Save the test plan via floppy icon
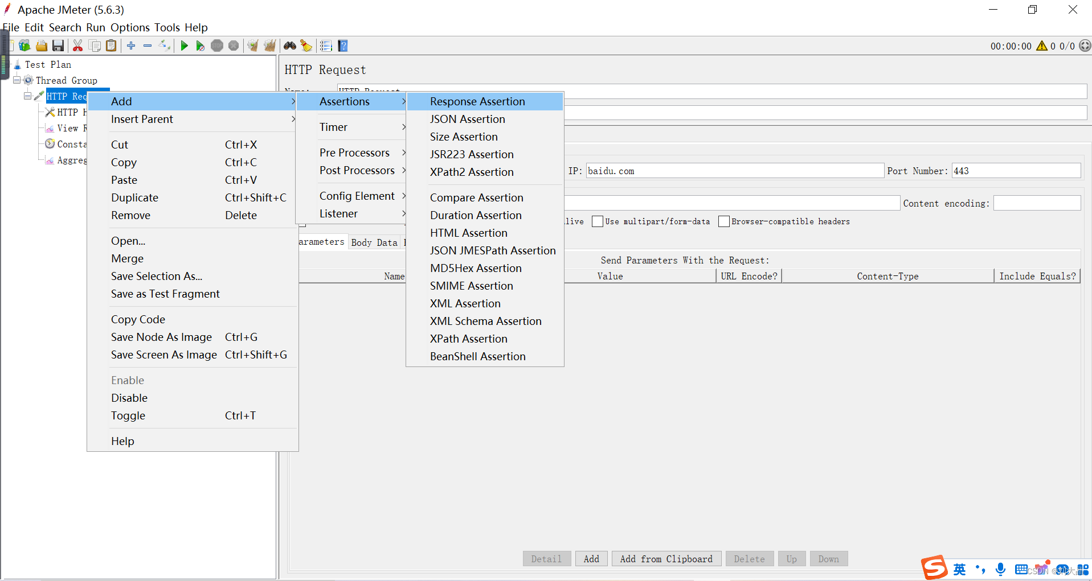Screen dimensions: 1092x581 click(58, 46)
